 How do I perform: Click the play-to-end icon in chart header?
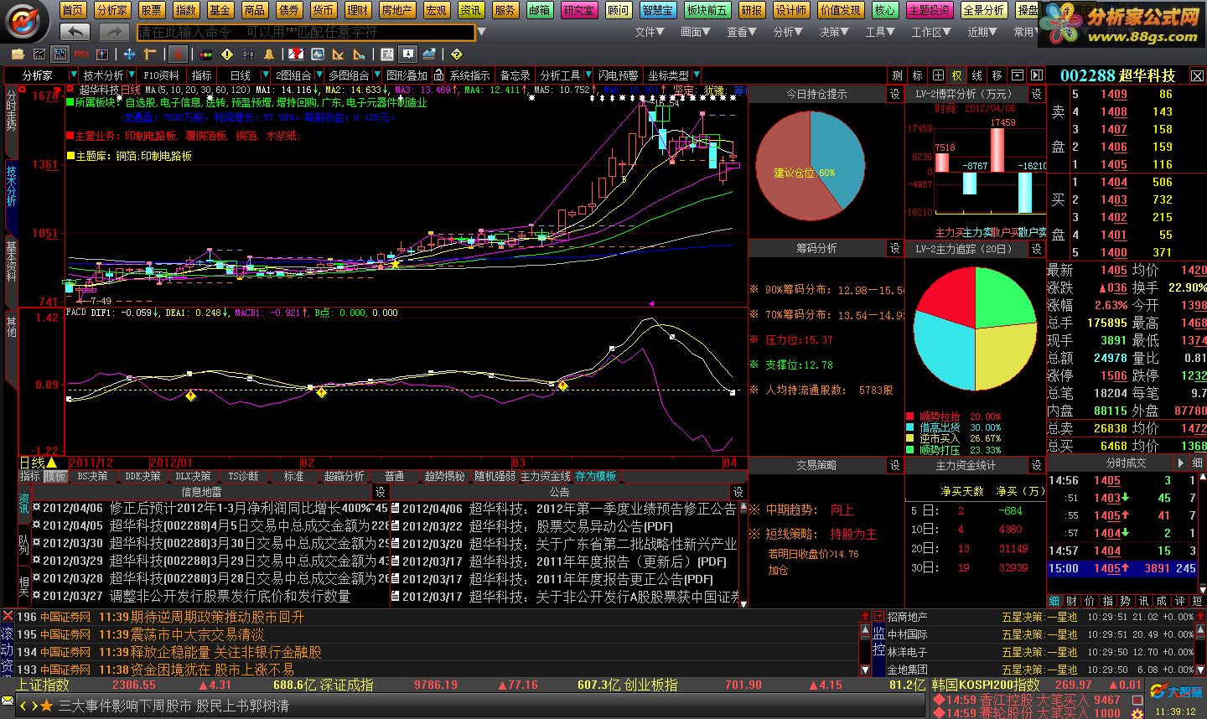(1037, 75)
